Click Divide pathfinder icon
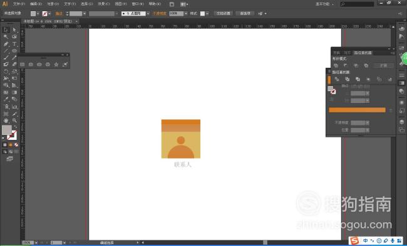Viewport: 407px width, 246px height. (x=337, y=79)
